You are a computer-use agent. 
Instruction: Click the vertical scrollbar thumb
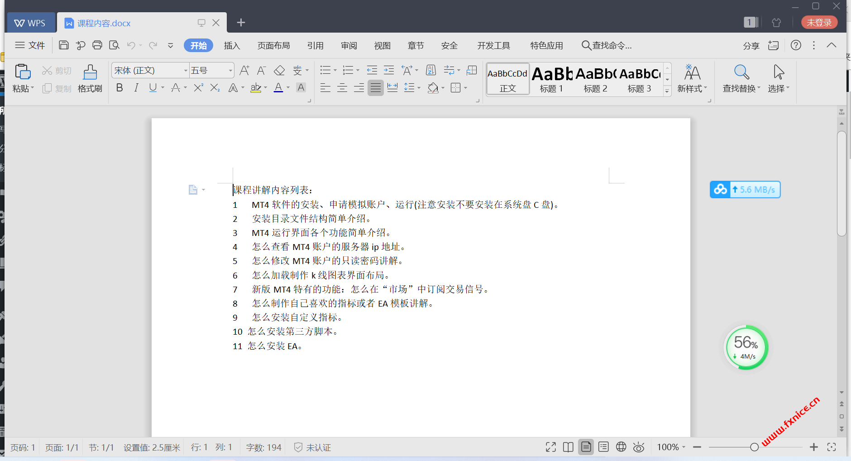coord(841,183)
